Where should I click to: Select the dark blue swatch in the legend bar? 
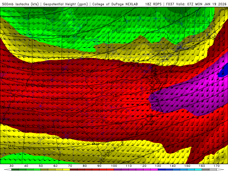click(162, 170)
